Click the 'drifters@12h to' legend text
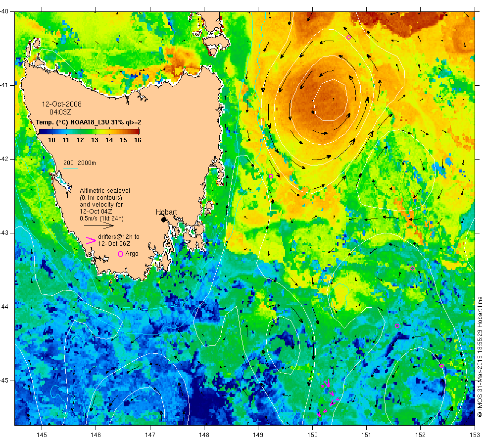 coord(119,237)
